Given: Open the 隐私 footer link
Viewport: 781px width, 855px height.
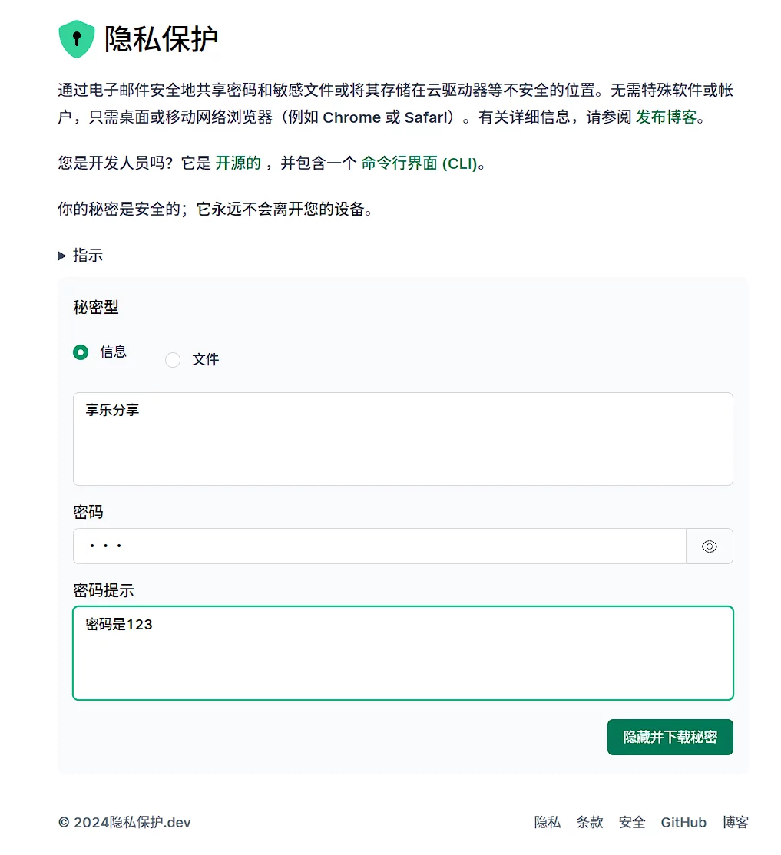Looking at the screenshot, I should (548, 823).
